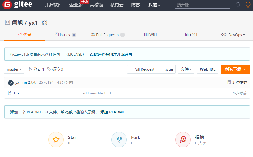Click the commits list icon beside 3 次提交

pyautogui.click(x=229, y=82)
